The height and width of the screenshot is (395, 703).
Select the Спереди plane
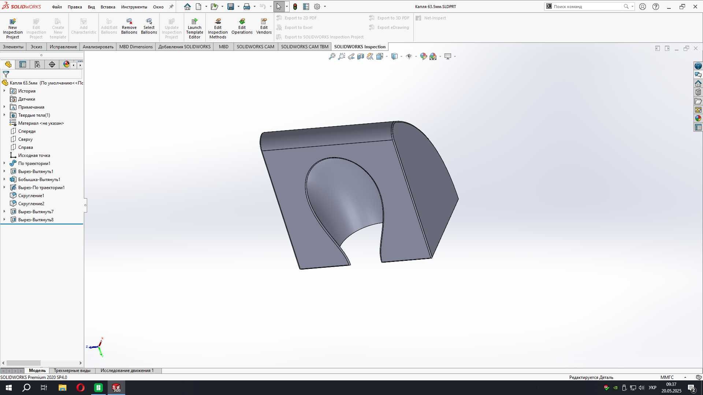click(x=27, y=131)
